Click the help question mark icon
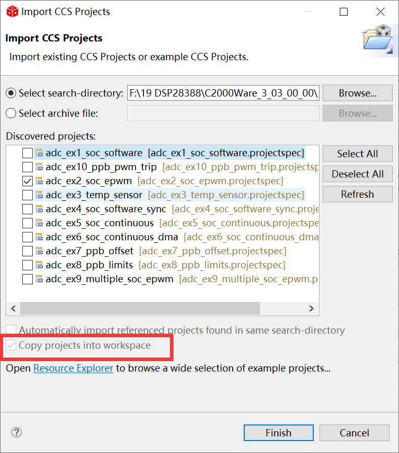This screenshot has height=453, width=399. (x=17, y=432)
